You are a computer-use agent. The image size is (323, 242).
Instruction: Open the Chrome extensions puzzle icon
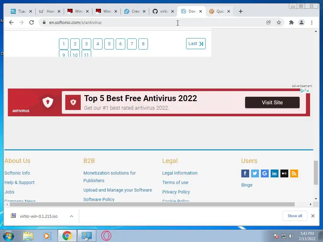291,22
